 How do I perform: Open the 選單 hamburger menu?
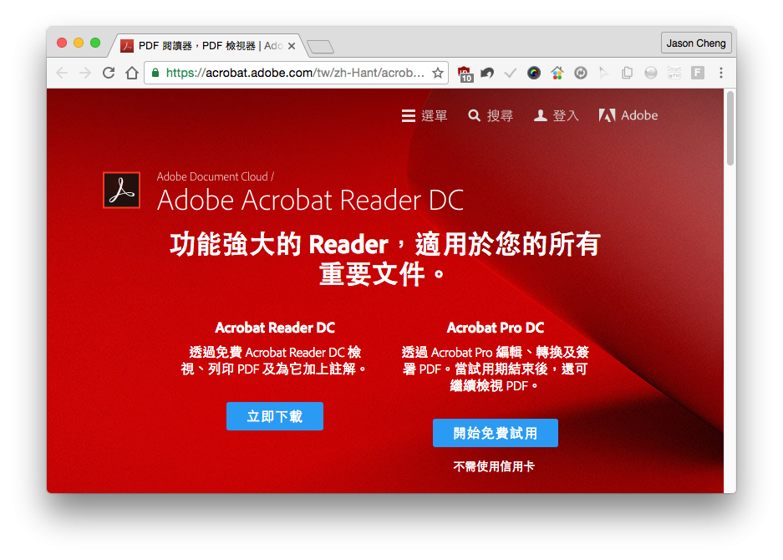tap(425, 116)
